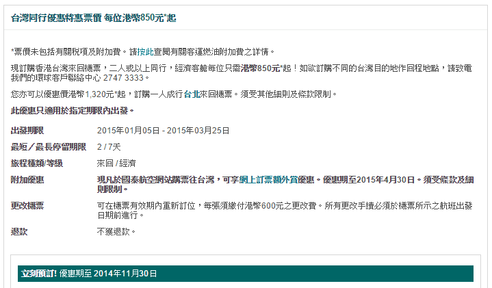Select the 旅程種類/等級 row label

[37, 163]
